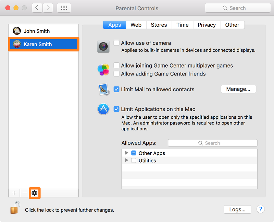
Task: Open the Logs… button
Action: pyautogui.click(x=237, y=209)
